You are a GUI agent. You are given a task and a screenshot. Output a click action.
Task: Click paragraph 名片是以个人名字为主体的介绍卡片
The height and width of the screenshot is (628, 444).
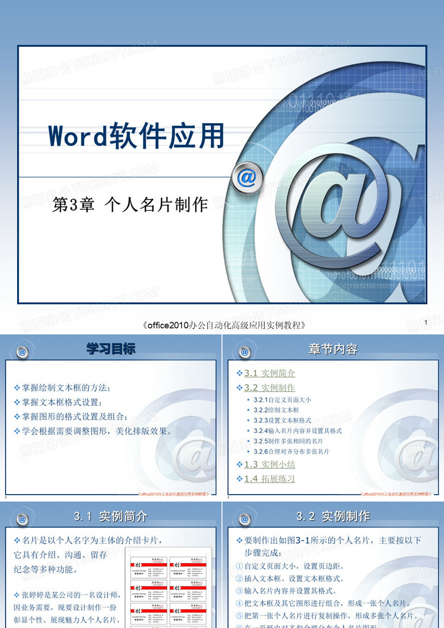point(88,554)
